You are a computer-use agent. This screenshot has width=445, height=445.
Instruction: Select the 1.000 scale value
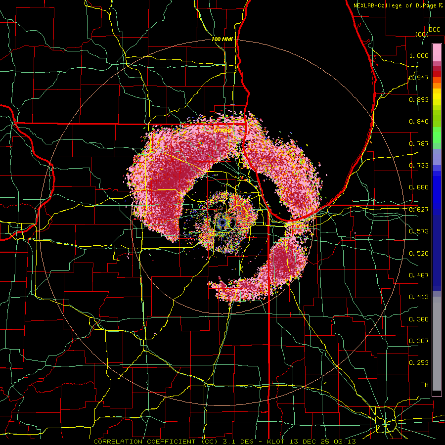pos(419,55)
